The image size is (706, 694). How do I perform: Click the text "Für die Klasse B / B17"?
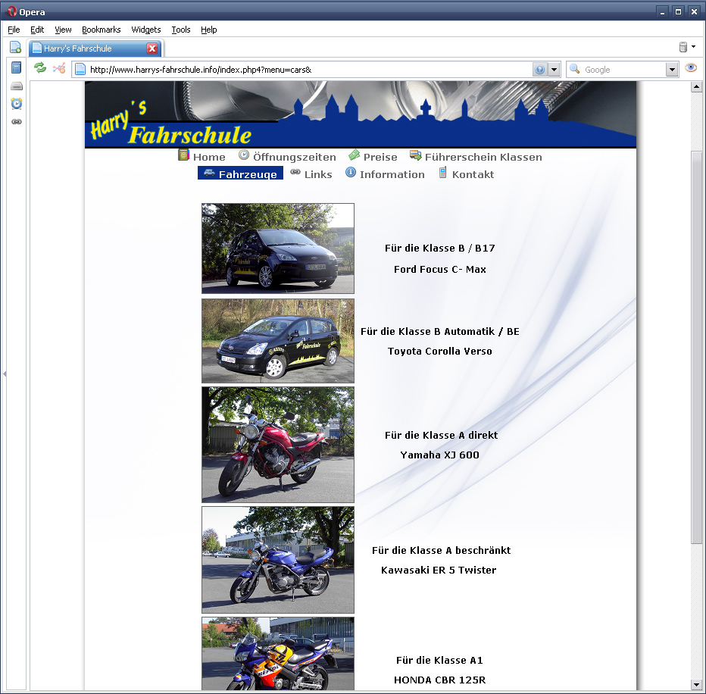click(x=440, y=249)
